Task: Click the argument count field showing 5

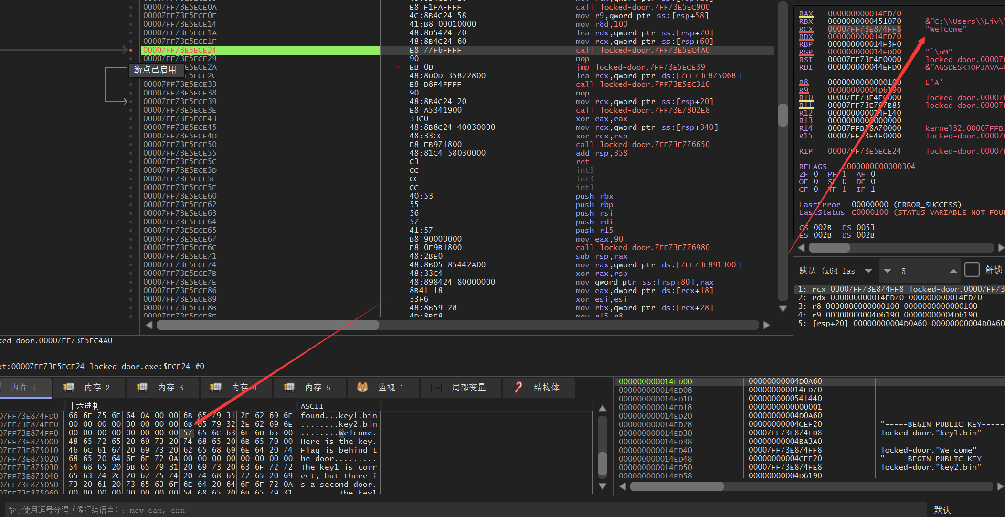Action: tap(920, 271)
